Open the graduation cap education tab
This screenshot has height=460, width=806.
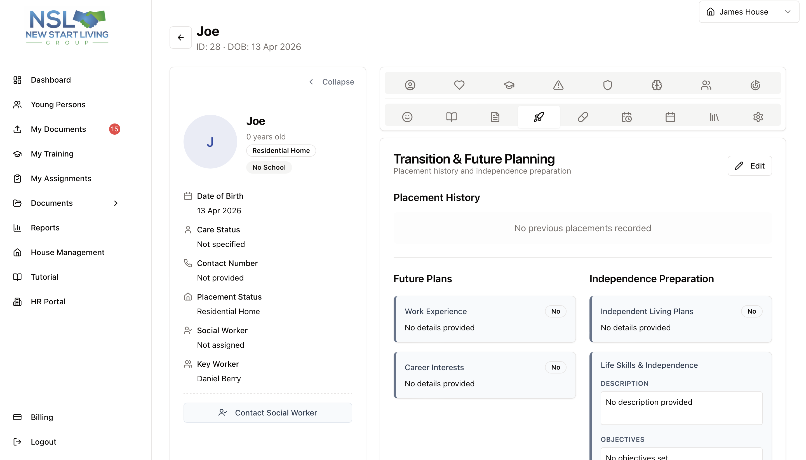(x=509, y=85)
